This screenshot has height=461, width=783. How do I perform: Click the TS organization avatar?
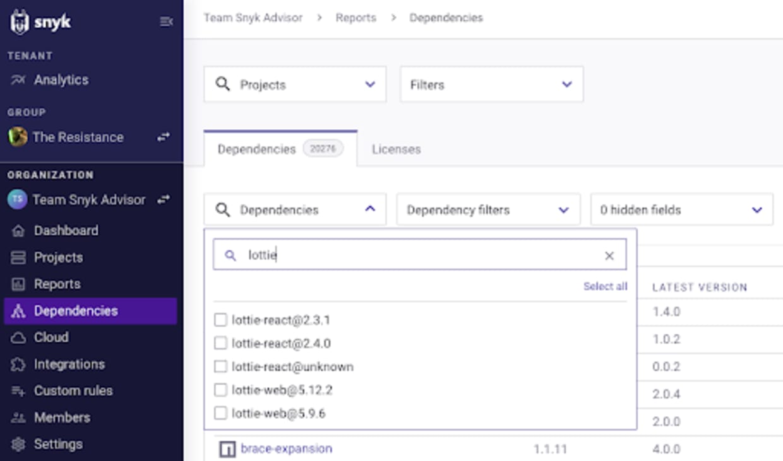[18, 200]
